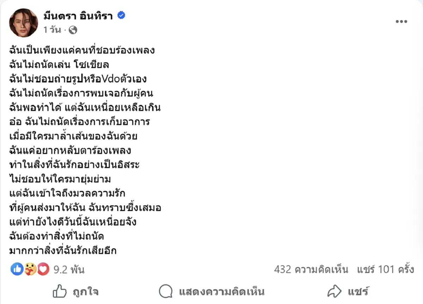Click the profile picture thumbnail

pos(23,23)
